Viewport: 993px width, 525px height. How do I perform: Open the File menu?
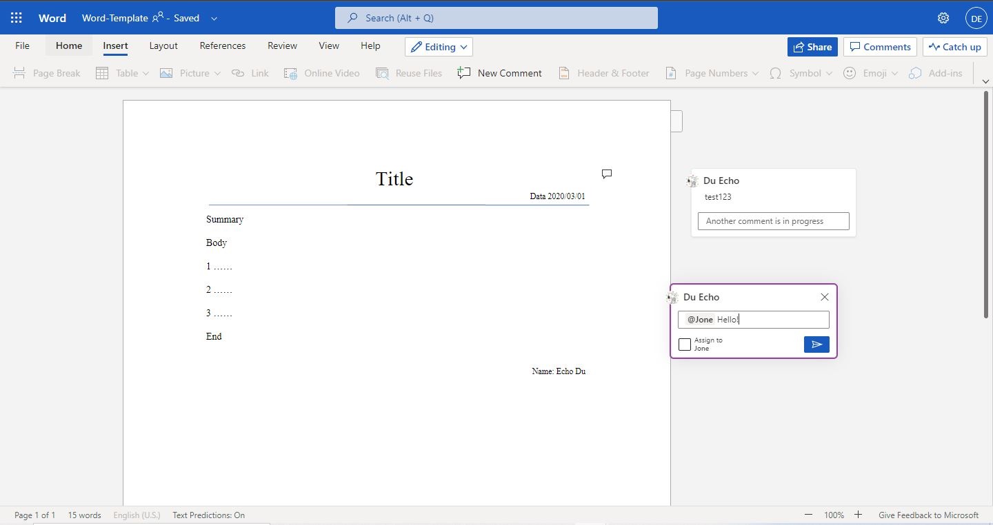pyautogui.click(x=22, y=46)
